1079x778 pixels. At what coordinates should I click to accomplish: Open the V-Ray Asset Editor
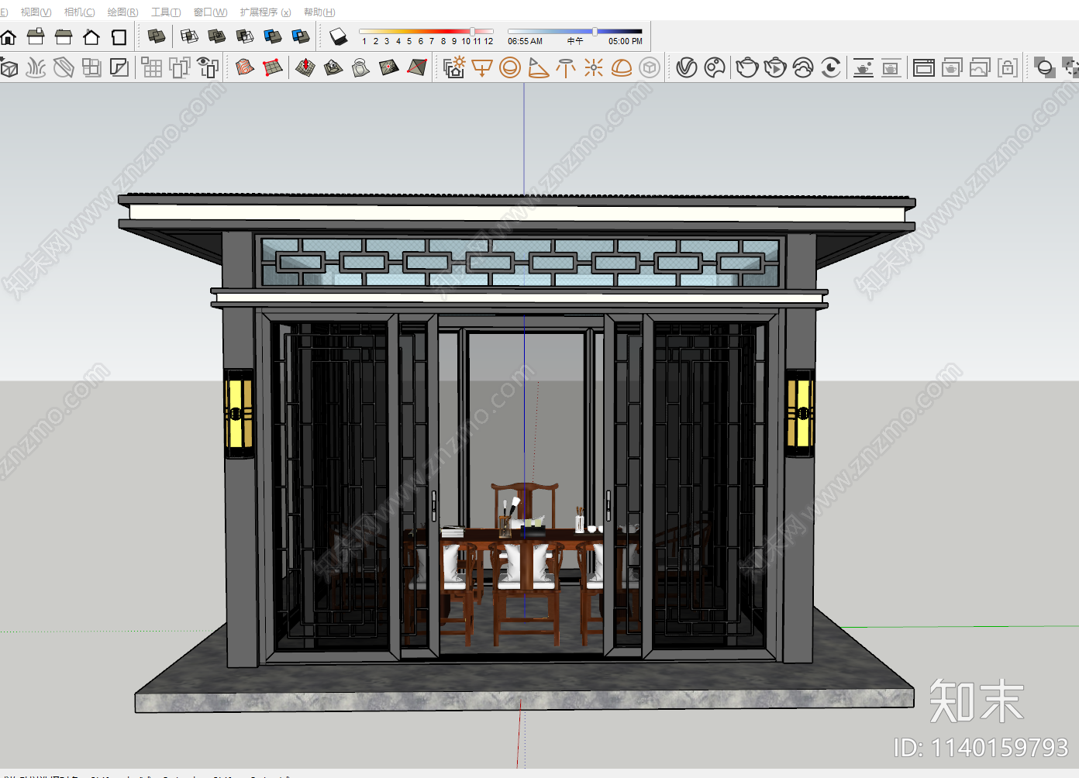[687, 68]
